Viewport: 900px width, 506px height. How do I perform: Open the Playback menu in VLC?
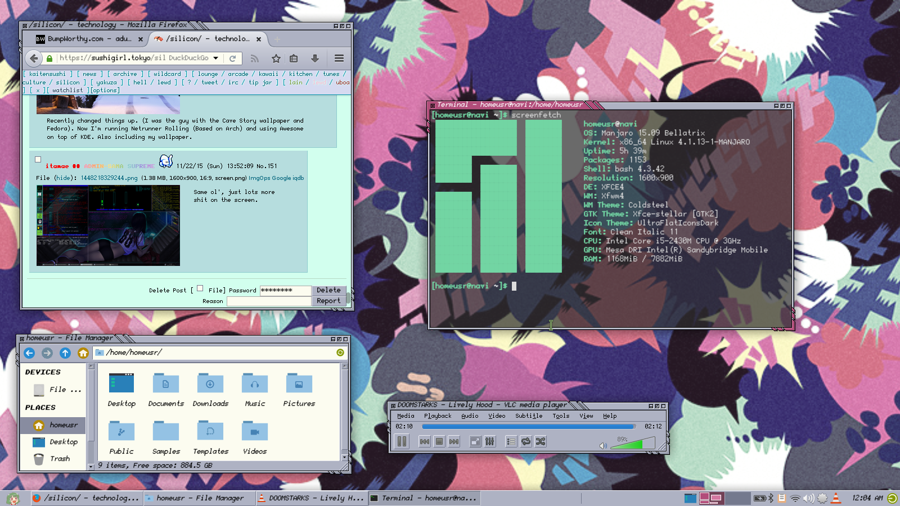438,416
